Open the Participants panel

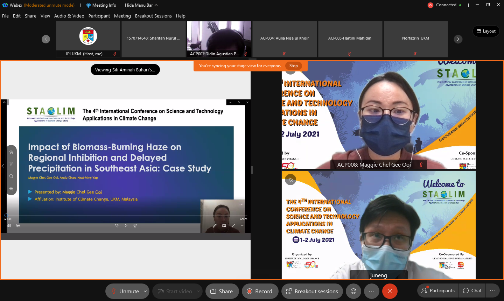click(438, 290)
